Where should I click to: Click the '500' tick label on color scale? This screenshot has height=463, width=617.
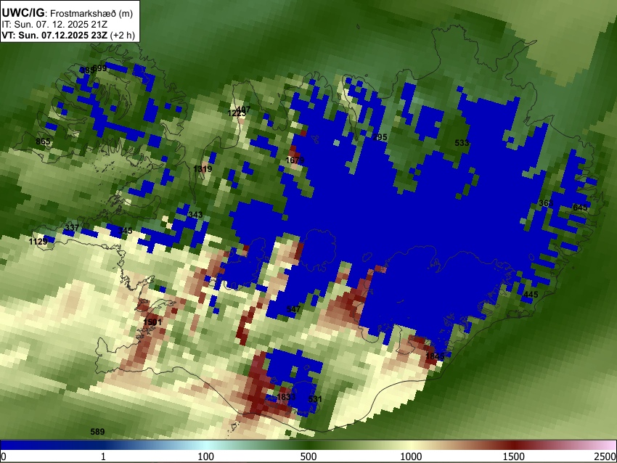(x=308, y=456)
